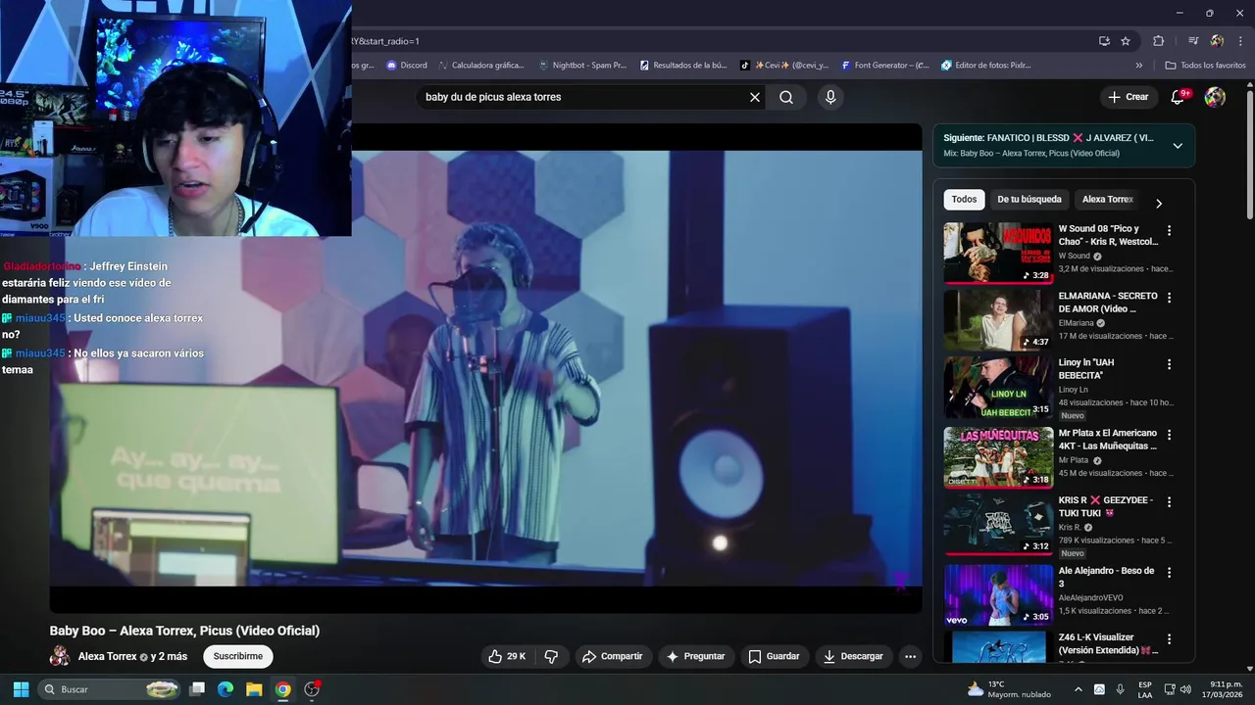Viewport: 1255px width, 705px height.
Task: Switch to OBS Studio on taskbar
Action: 312,689
